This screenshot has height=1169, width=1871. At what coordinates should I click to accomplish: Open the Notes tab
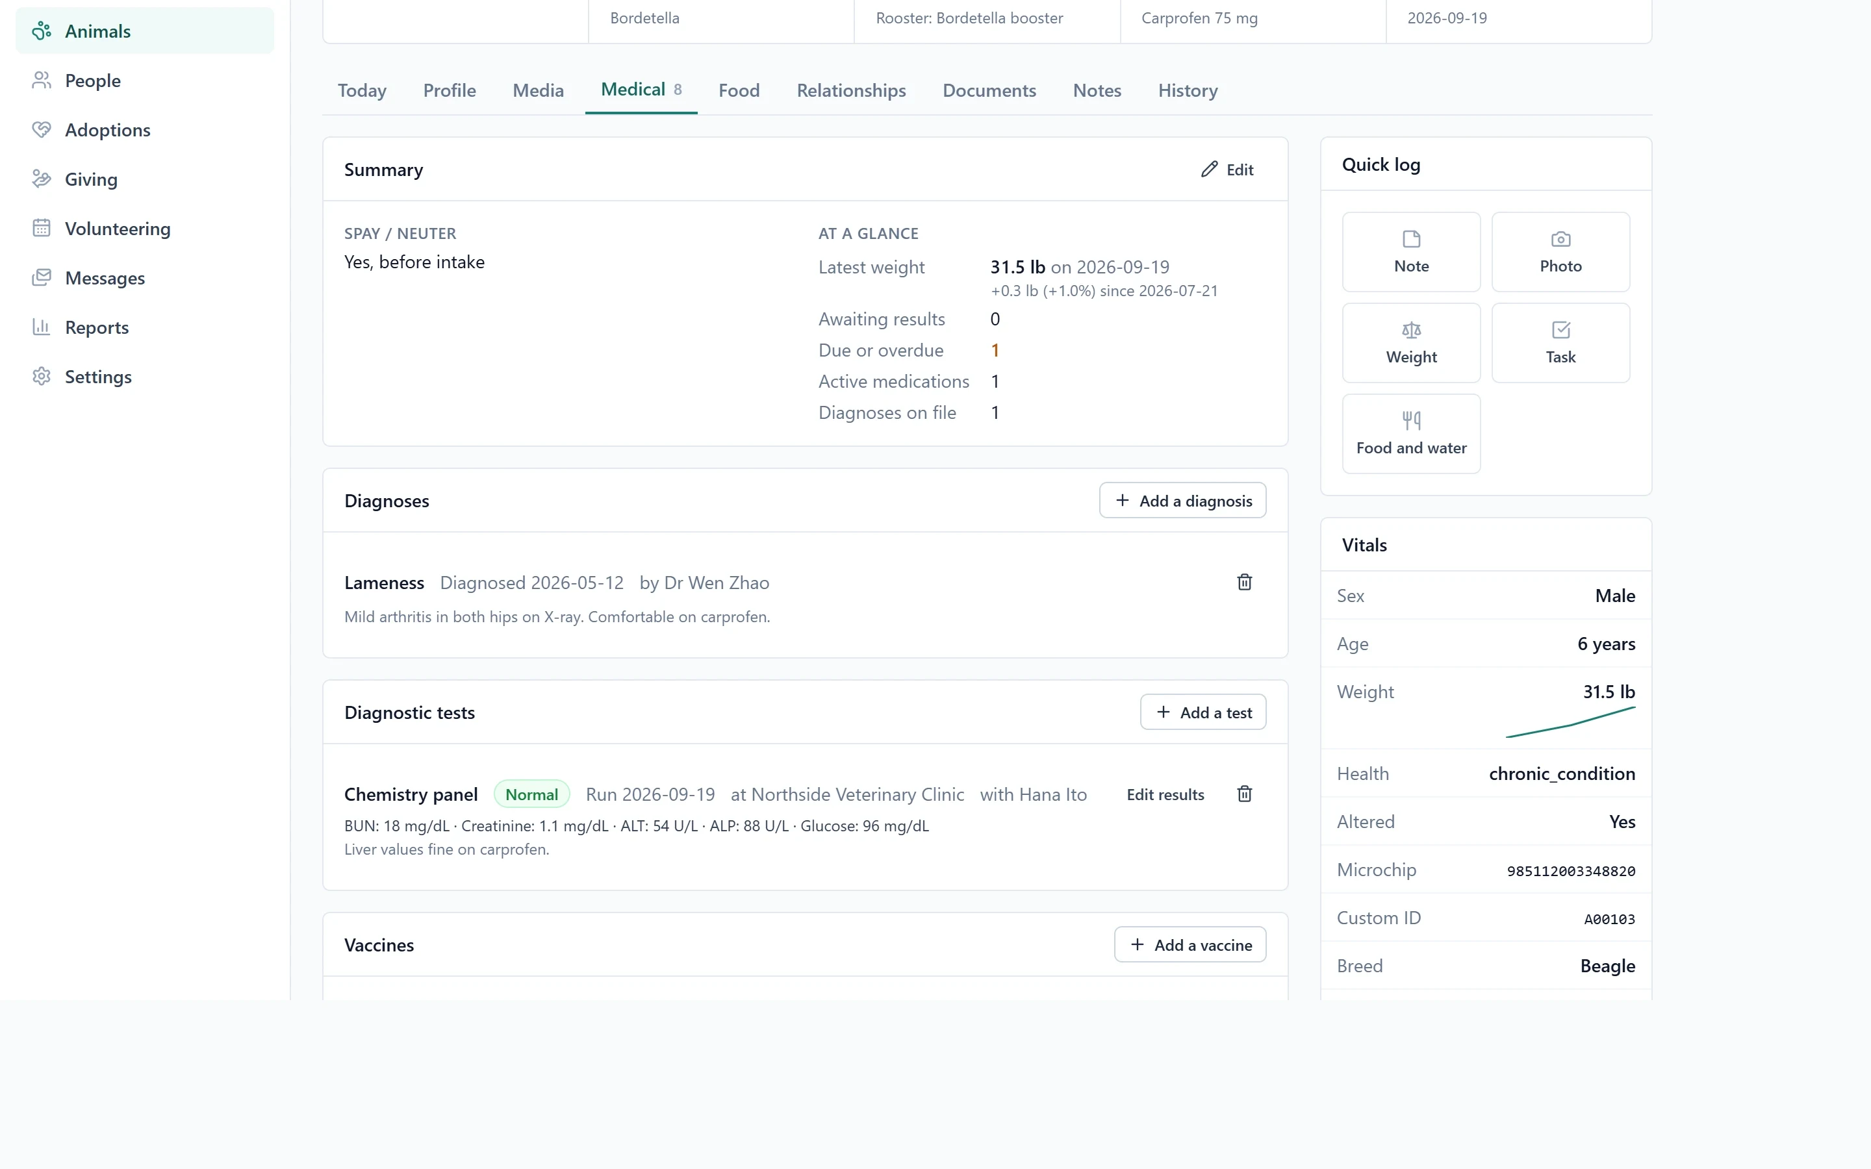(1097, 90)
